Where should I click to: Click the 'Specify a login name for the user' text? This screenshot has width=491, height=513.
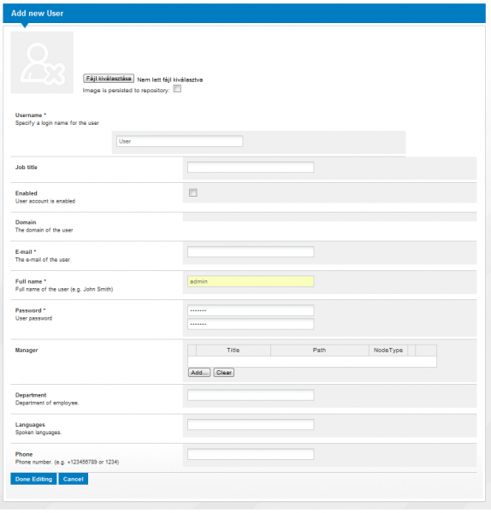[57, 123]
